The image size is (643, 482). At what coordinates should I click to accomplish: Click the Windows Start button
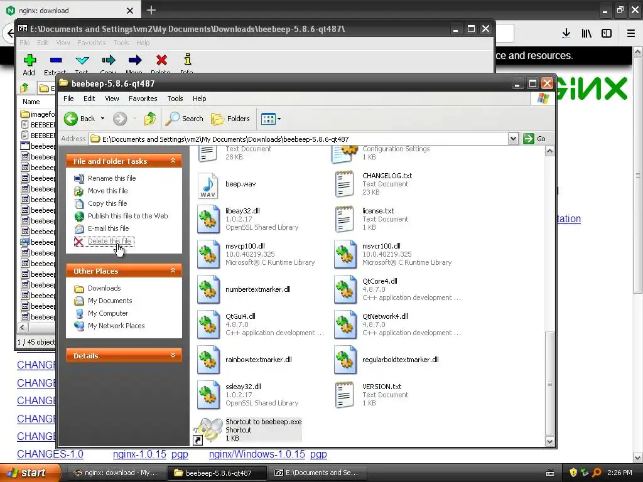pyautogui.click(x=30, y=473)
